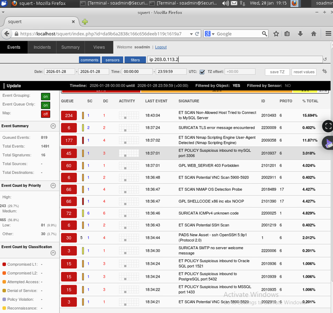Collapse Event Count by Classification section

point(53,253)
